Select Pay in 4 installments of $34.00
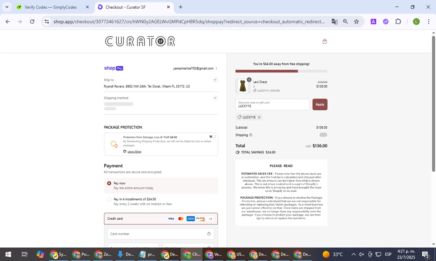The image size is (436, 261). [109, 199]
